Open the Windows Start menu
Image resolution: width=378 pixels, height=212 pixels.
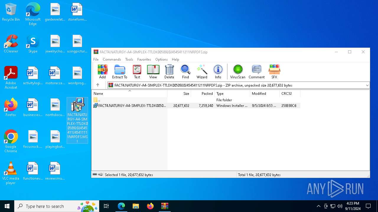tap(7, 206)
